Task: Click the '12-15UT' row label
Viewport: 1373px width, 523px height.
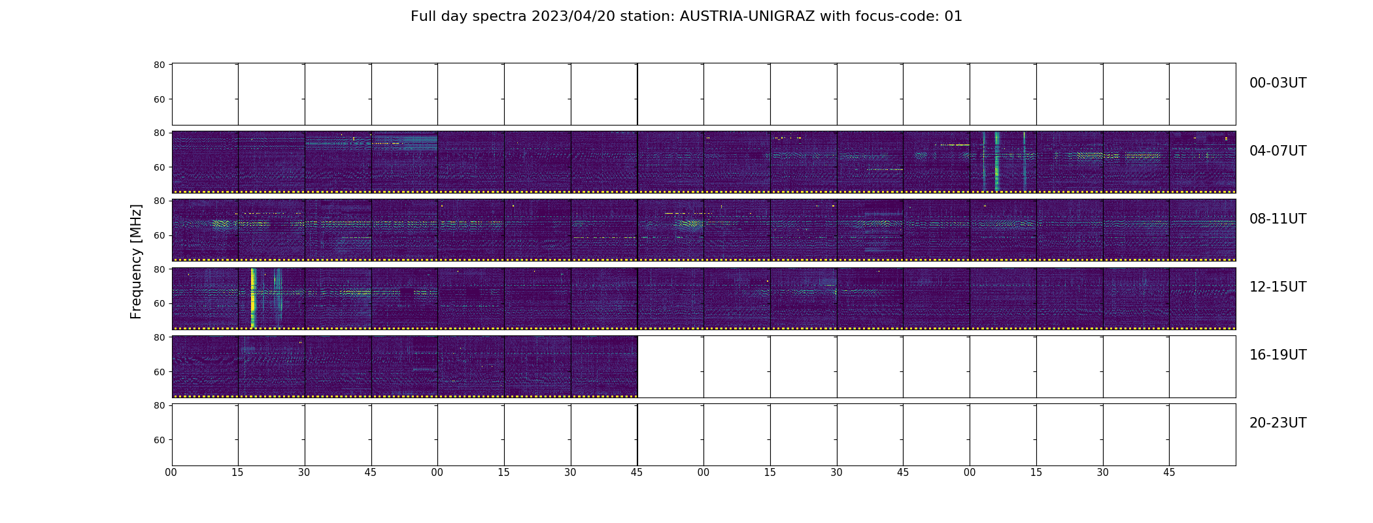Action: pyautogui.click(x=1278, y=287)
